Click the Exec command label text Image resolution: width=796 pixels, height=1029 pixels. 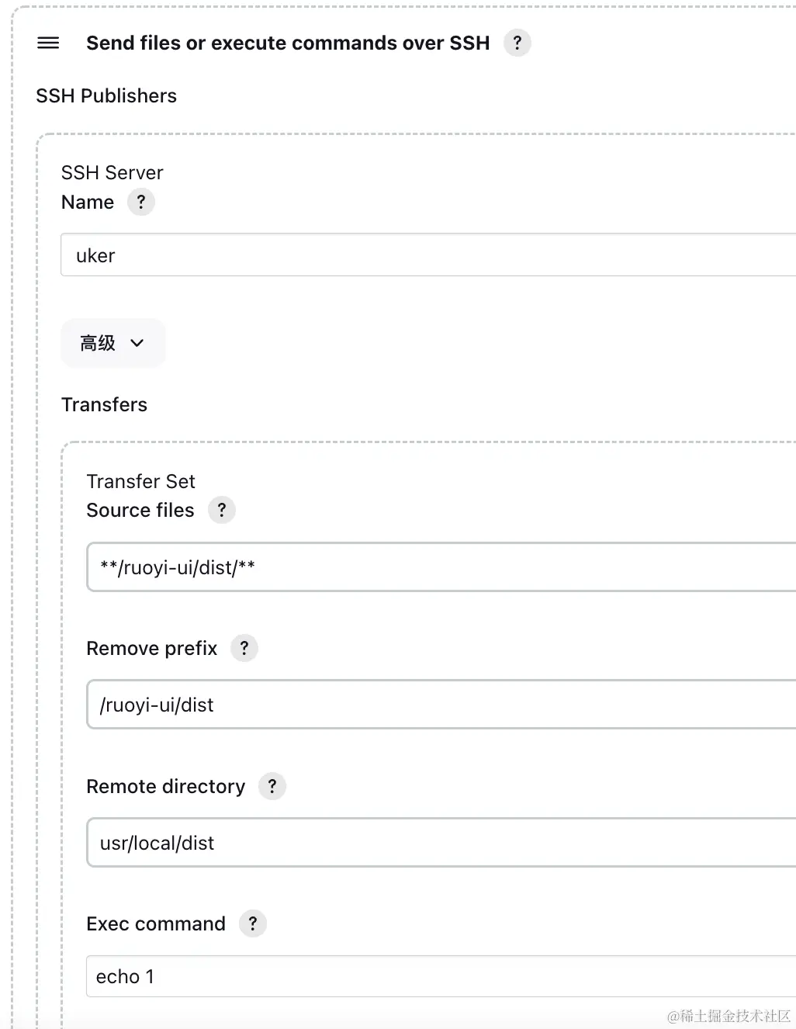click(x=156, y=923)
